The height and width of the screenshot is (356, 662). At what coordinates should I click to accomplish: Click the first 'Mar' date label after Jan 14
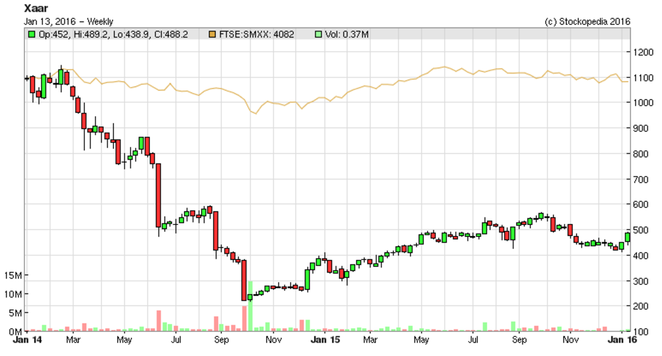pos(73,339)
